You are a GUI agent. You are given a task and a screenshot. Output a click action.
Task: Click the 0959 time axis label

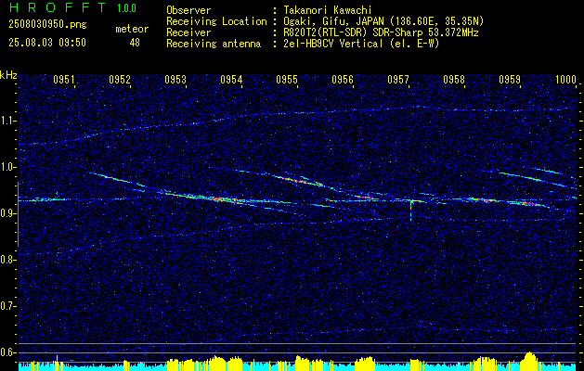click(x=510, y=80)
